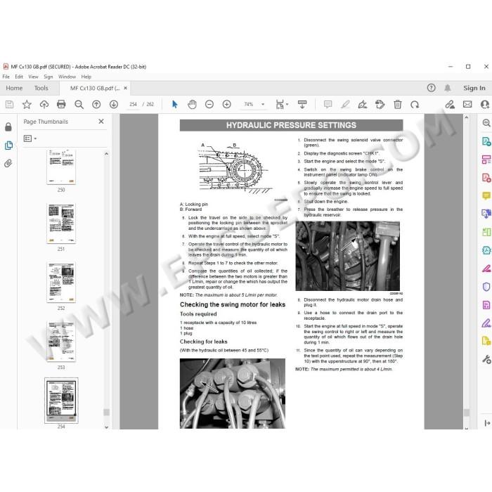Open the View menu
Screen dimensions: 492x492
pyautogui.click(x=33, y=77)
